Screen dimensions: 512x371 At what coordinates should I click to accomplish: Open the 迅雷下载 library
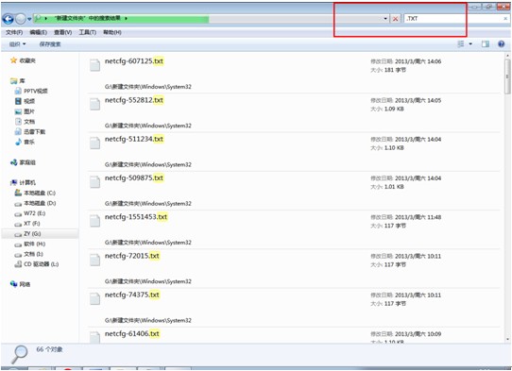tap(30, 131)
